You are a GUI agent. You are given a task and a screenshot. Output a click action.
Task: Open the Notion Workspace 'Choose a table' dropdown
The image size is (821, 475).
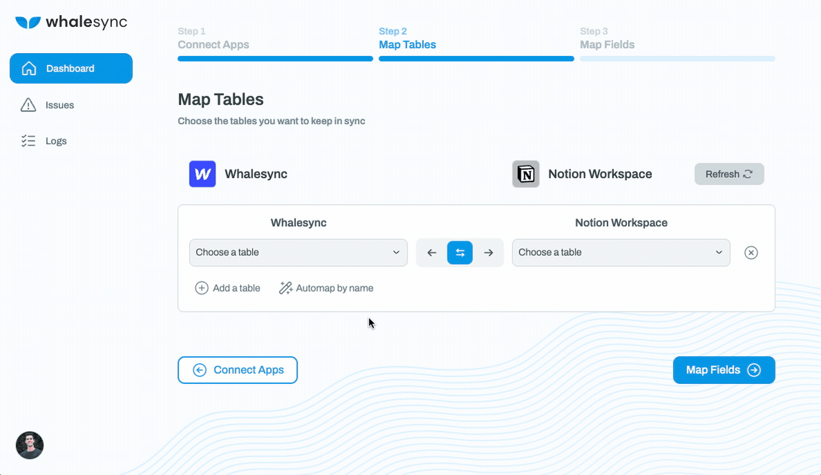[620, 252]
